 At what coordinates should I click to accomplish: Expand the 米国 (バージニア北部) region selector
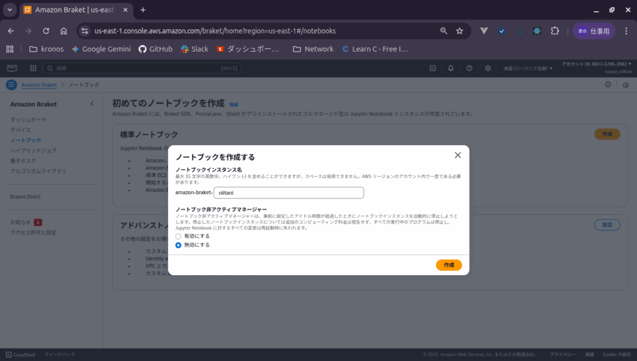point(528,68)
